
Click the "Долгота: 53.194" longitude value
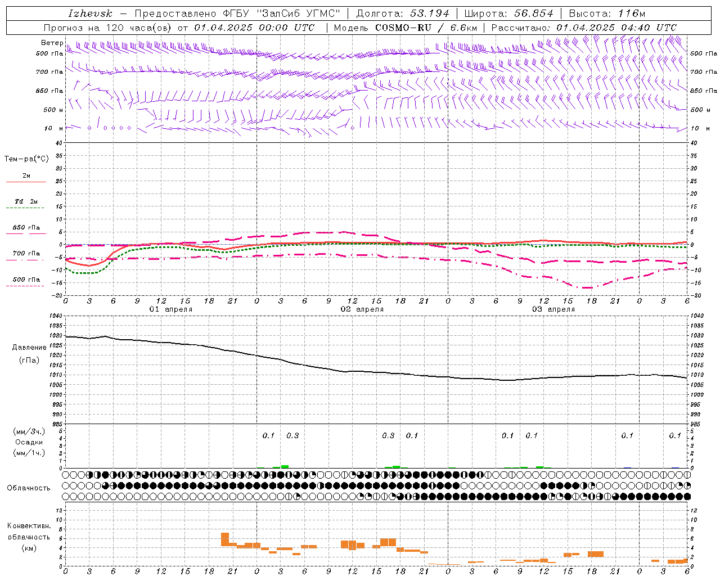click(x=403, y=13)
